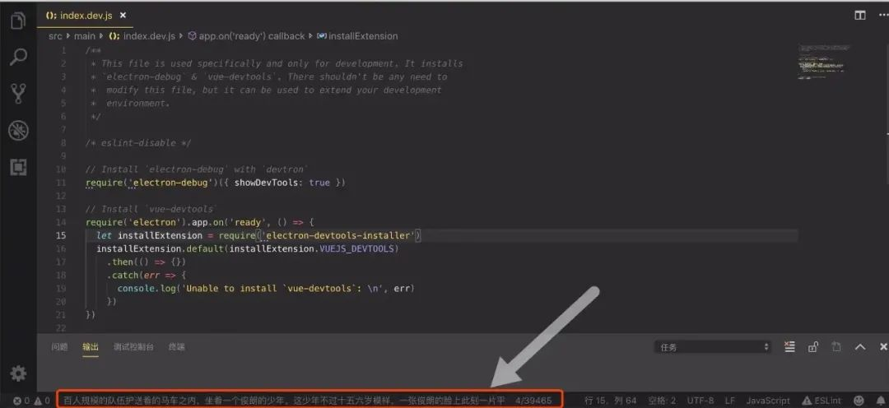
Task: Split the editor with the split icon
Action: [860, 16]
